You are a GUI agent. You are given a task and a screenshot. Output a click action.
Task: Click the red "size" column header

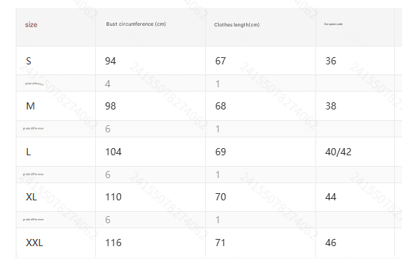[x=31, y=24]
